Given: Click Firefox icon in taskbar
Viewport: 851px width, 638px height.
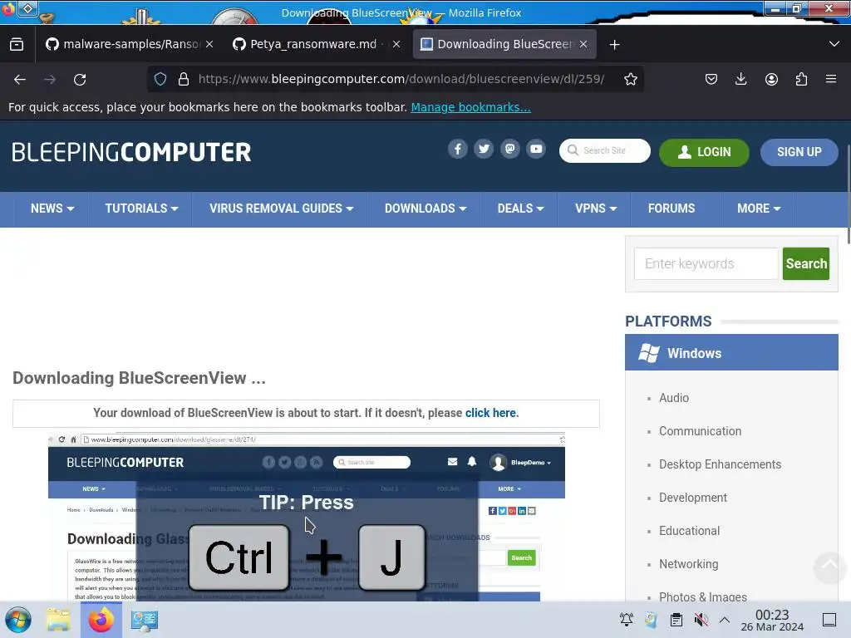Looking at the screenshot, I should coord(101,620).
